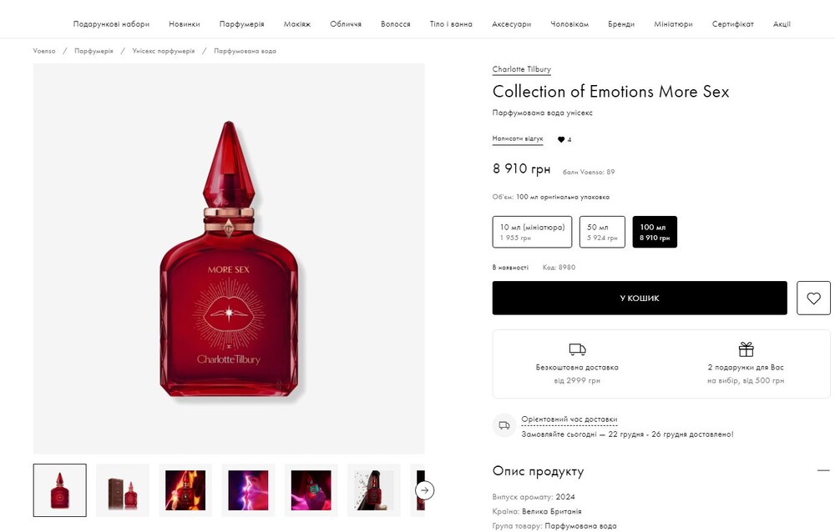Click the next arrow in thumbnail carousel
The width and height of the screenshot is (835, 532).
[425, 490]
